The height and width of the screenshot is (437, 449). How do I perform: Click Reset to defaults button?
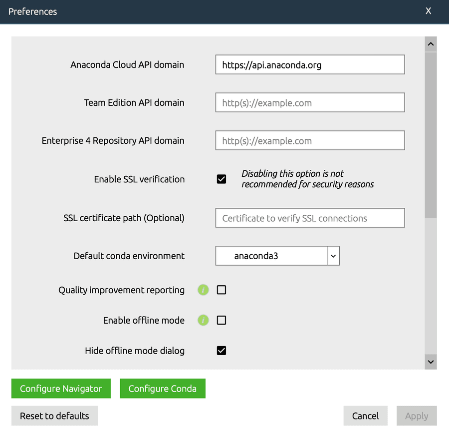pyautogui.click(x=54, y=416)
